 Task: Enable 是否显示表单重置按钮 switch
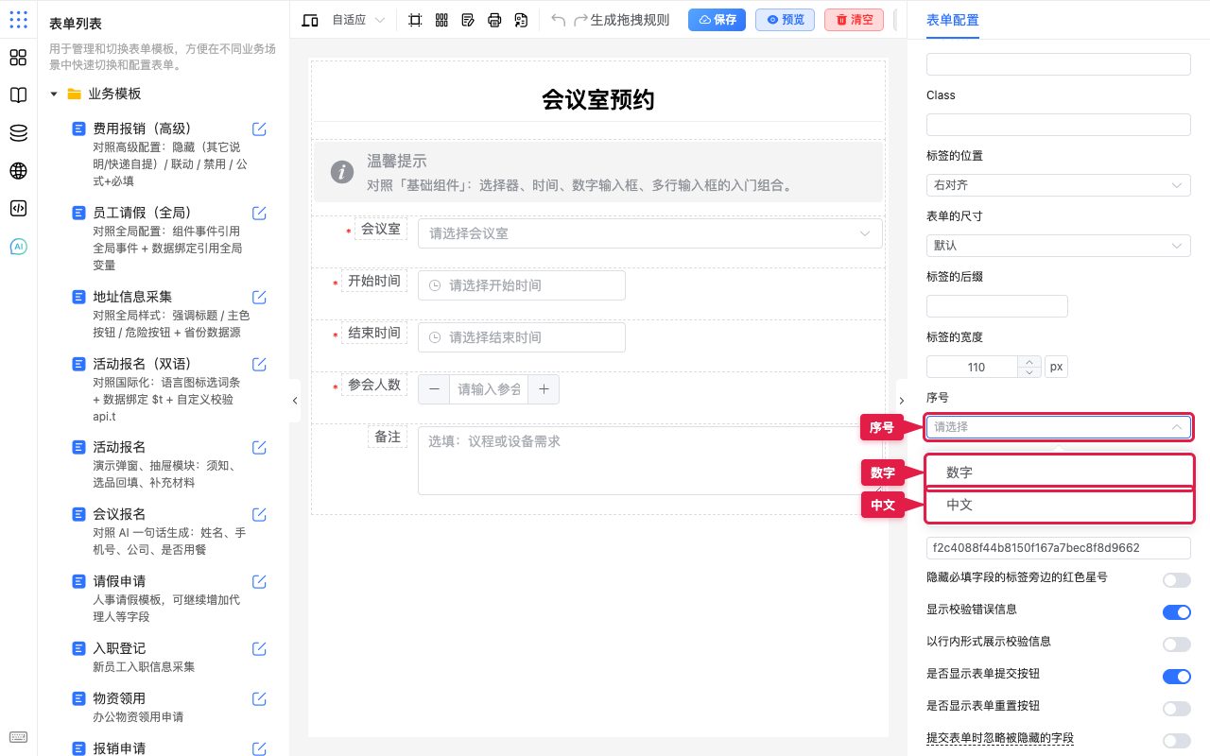(x=1177, y=709)
